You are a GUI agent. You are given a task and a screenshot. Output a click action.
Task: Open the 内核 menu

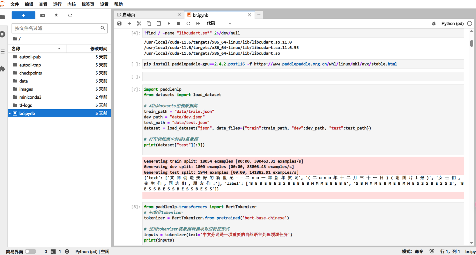[x=72, y=4]
